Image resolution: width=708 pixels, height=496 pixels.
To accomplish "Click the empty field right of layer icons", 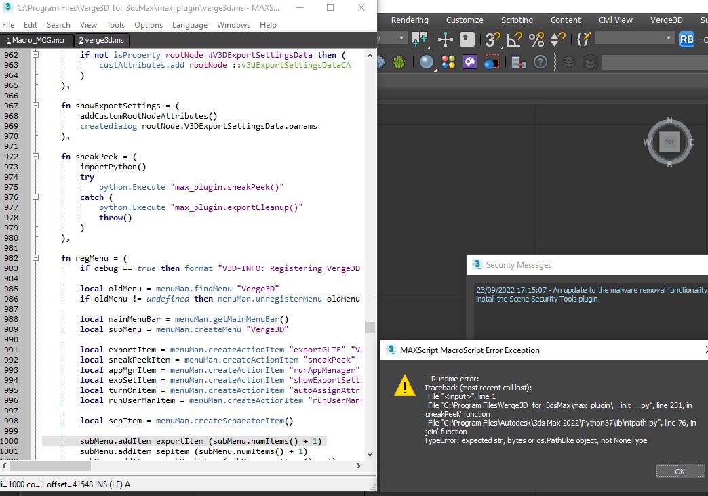I will click(x=654, y=62).
